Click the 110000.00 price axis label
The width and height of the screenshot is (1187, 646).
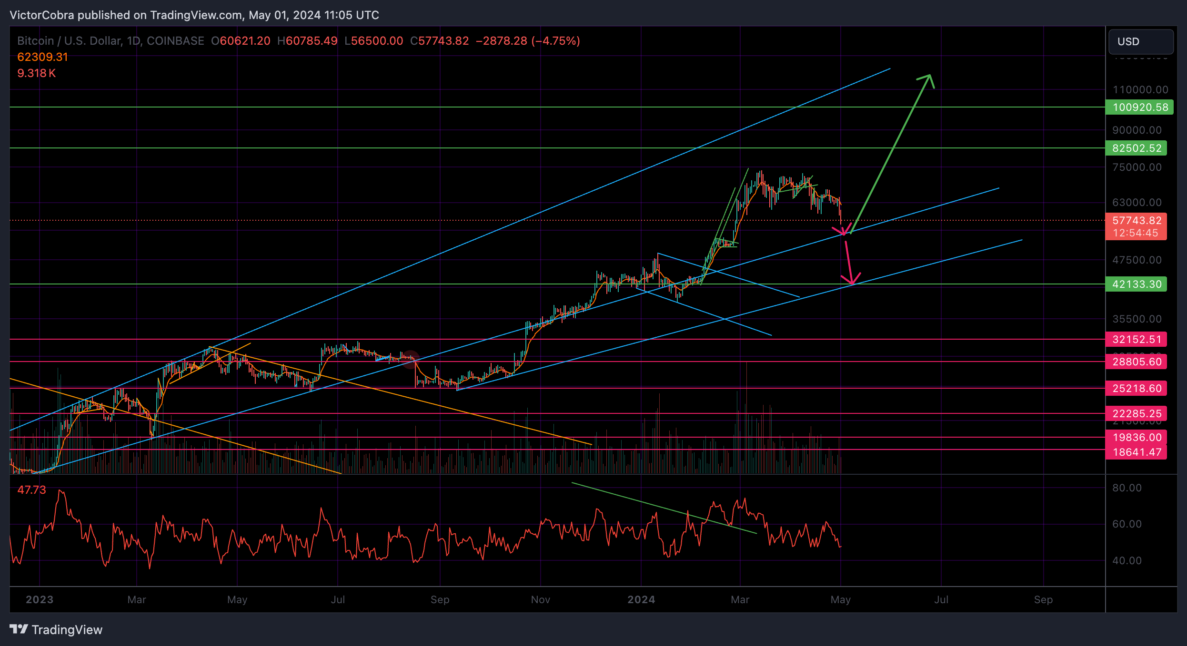tap(1140, 89)
